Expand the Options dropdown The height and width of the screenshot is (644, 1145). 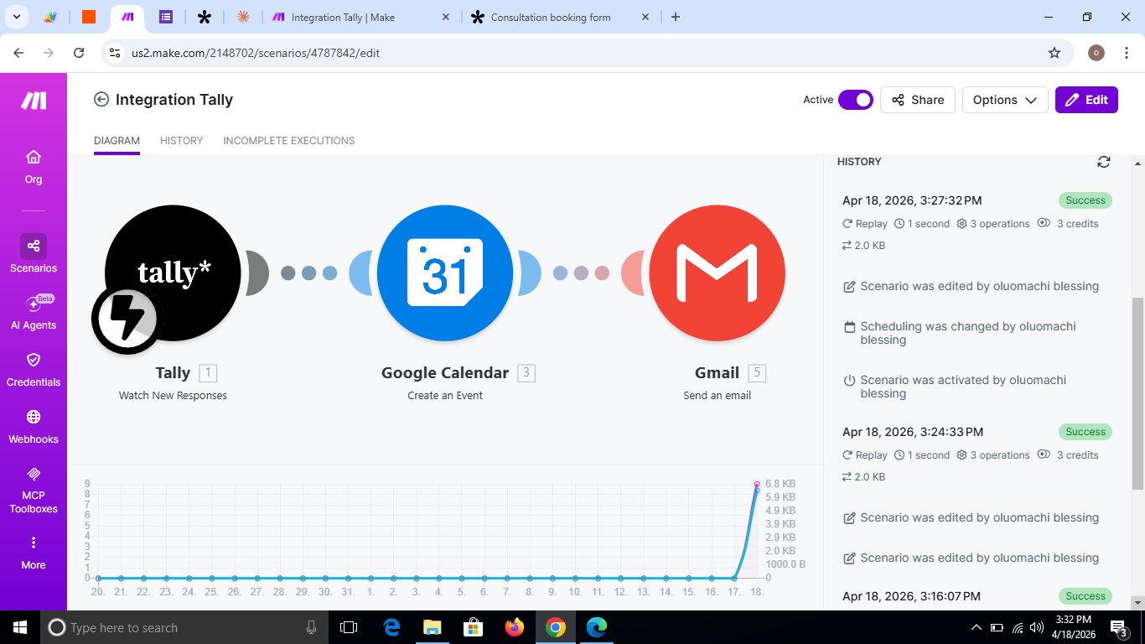(1005, 100)
